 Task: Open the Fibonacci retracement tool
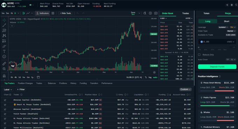coord(4,30)
